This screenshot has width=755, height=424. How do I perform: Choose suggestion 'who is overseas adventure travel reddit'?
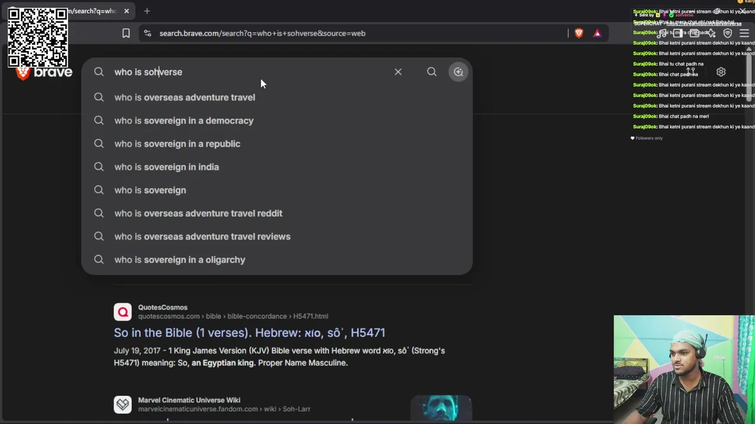(277, 213)
